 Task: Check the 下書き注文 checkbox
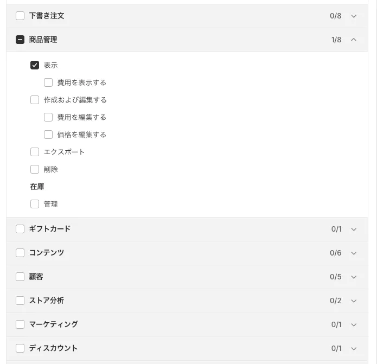pyautogui.click(x=20, y=16)
